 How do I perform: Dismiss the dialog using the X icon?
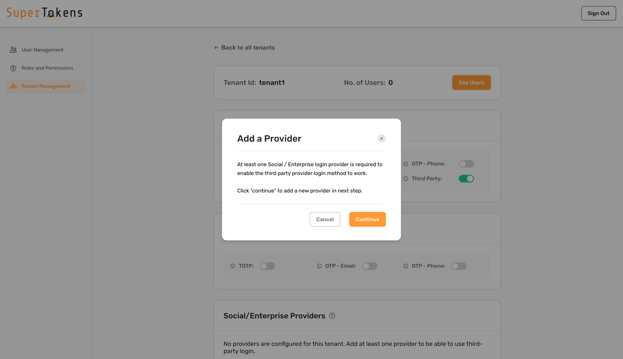pyautogui.click(x=381, y=138)
